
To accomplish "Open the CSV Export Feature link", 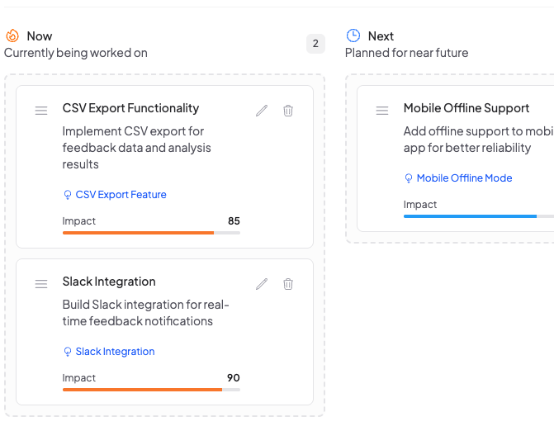I will (121, 195).
